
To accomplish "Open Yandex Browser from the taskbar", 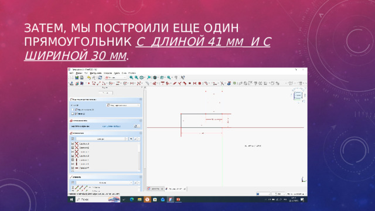I will [147, 199].
